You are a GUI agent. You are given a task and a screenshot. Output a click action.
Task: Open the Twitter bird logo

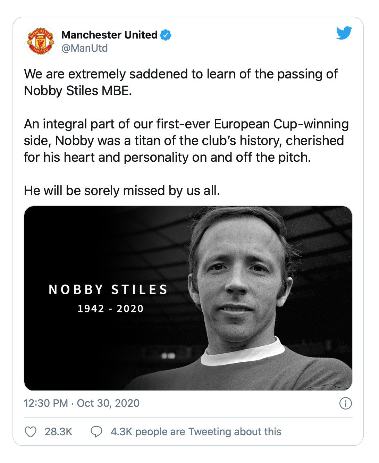(344, 33)
